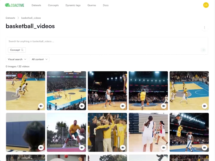This screenshot has height=161, width=215.
Task: Open celebrating team huddle thumbnail
Action: pos(107,132)
